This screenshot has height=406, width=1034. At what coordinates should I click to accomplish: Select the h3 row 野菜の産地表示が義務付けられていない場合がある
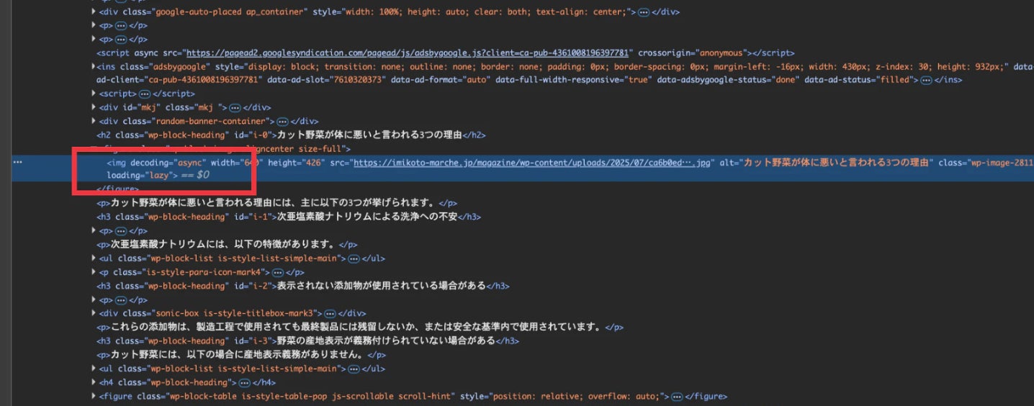307,340
